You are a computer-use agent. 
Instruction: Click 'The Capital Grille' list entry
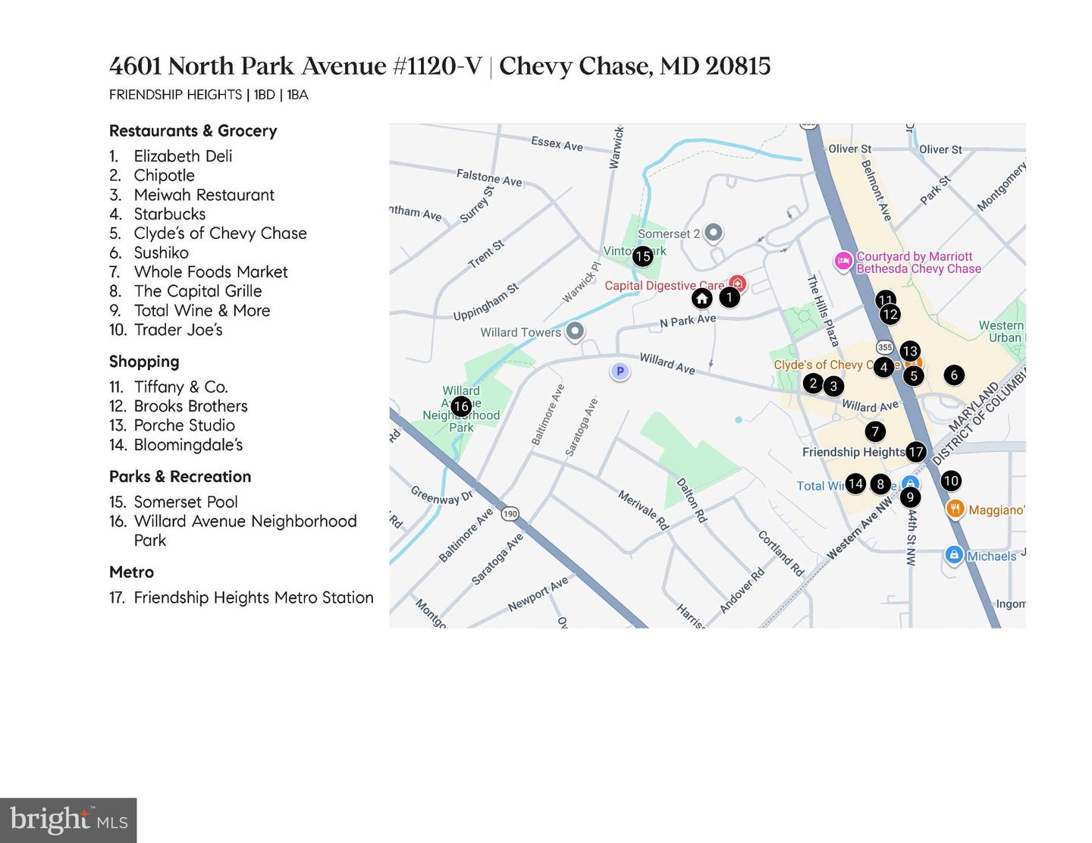pos(198,291)
